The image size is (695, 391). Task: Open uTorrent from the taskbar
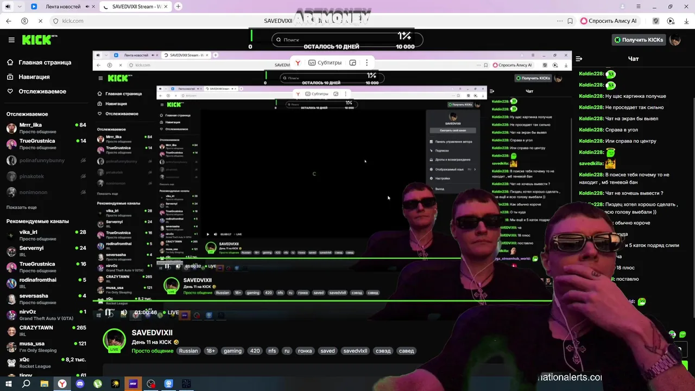click(x=98, y=383)
